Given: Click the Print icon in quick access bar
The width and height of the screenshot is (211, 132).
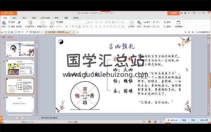Looking at the screenshot, I should [x=12, y=32].
